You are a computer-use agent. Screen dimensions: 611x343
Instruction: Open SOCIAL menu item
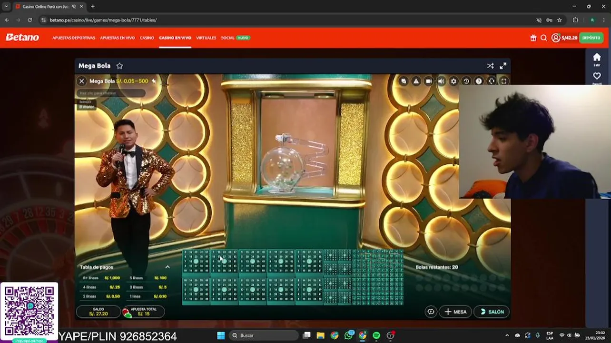point(227,38)
